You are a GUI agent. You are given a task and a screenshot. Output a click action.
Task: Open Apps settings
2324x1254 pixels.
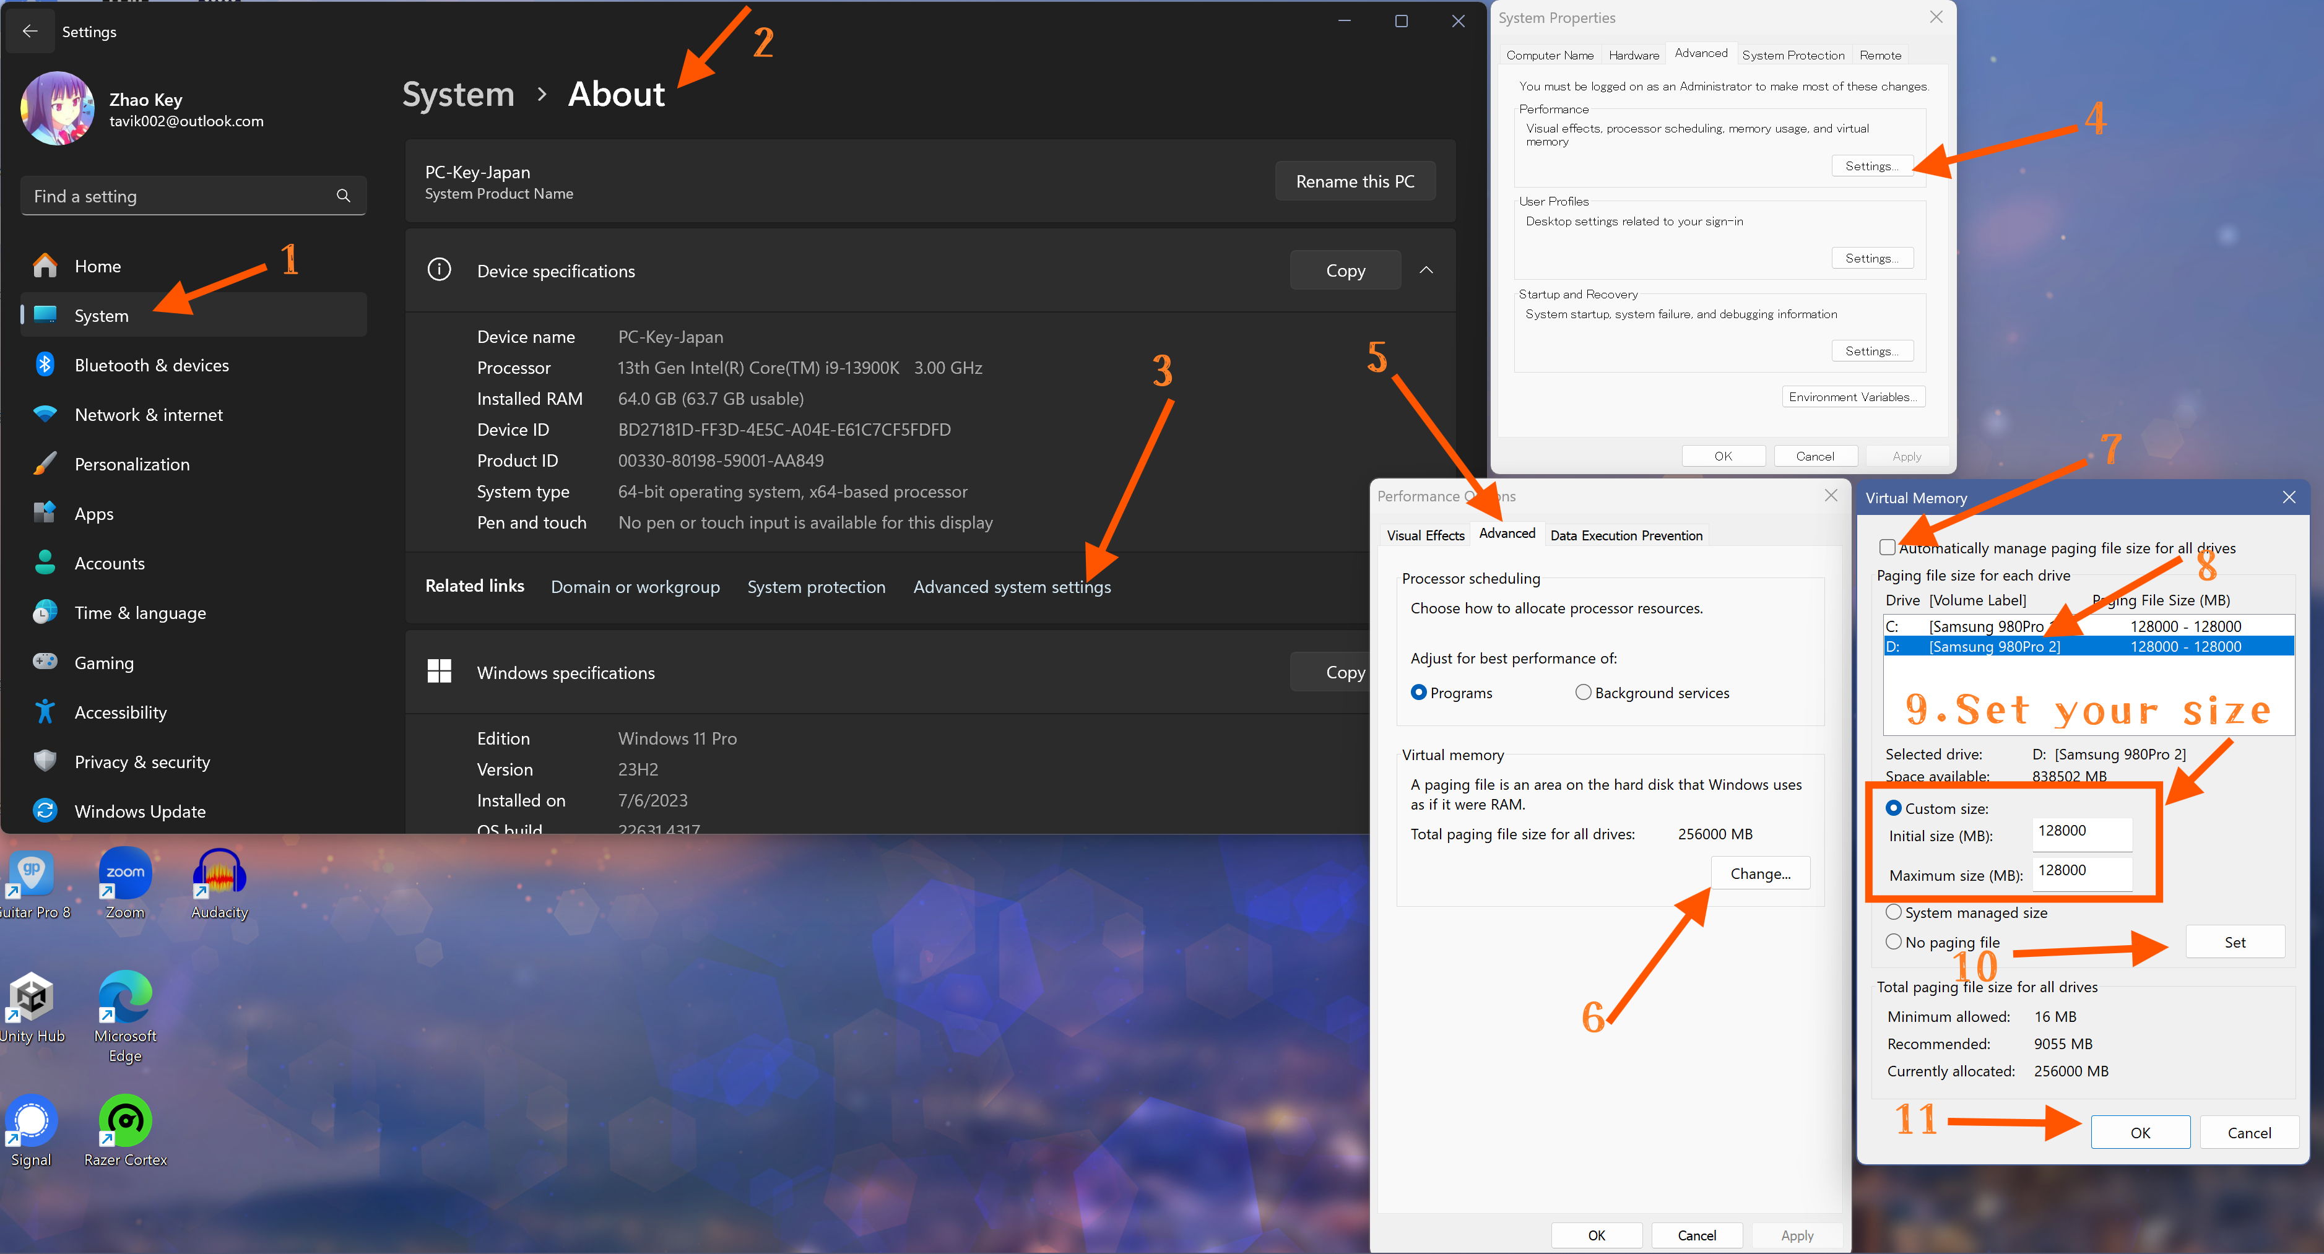(193, 513)
